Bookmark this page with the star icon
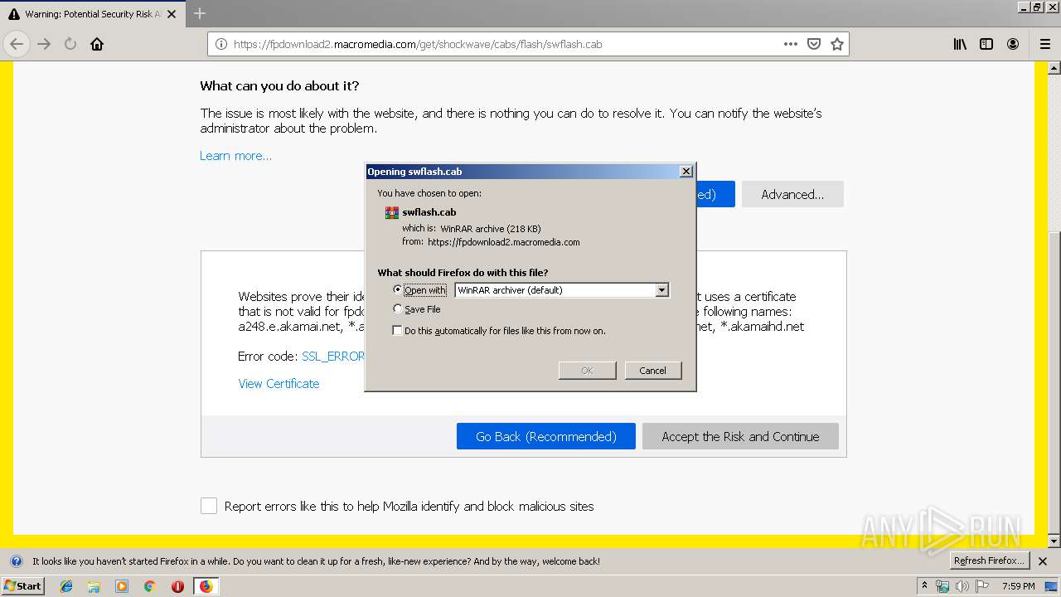This screenshot has width=1061, height=597. pos(837,44)
